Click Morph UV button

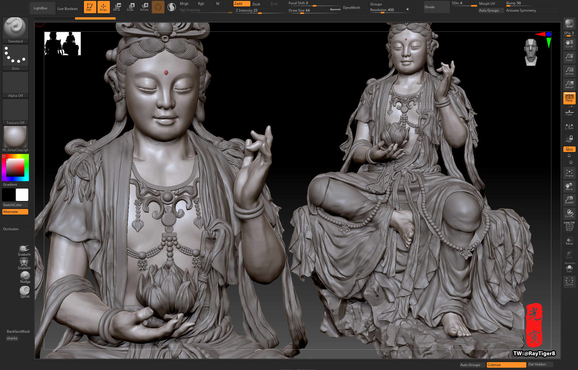click(x=491, y=4)
